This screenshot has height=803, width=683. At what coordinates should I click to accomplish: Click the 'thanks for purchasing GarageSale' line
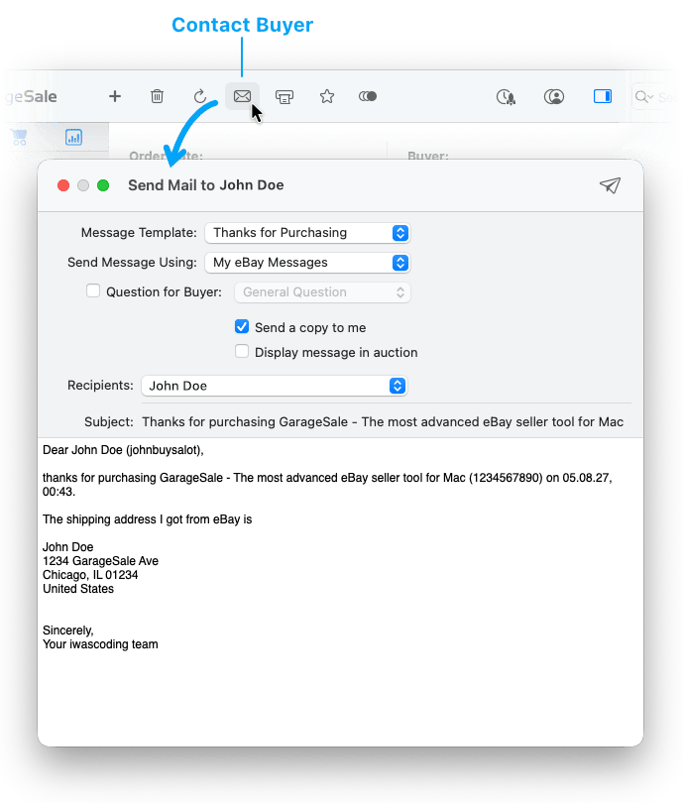(327, 485)
